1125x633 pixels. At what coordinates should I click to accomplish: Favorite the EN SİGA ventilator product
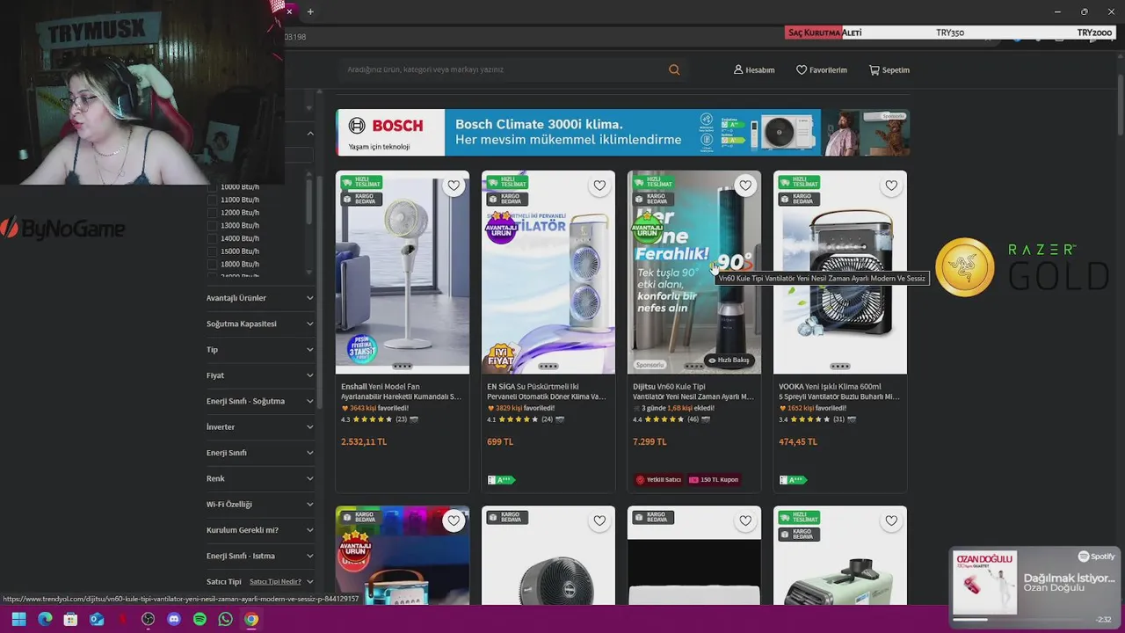pyautogui.click(x=599, y=186)
